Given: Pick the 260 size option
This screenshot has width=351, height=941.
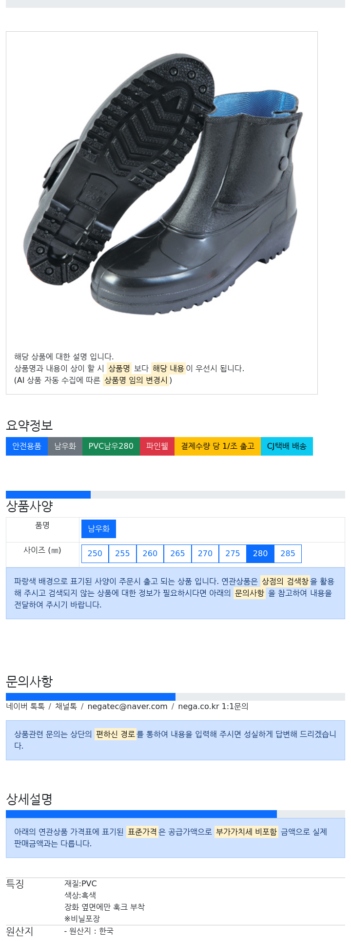Looking at the screenshot, I should click(x=150, y=554).
